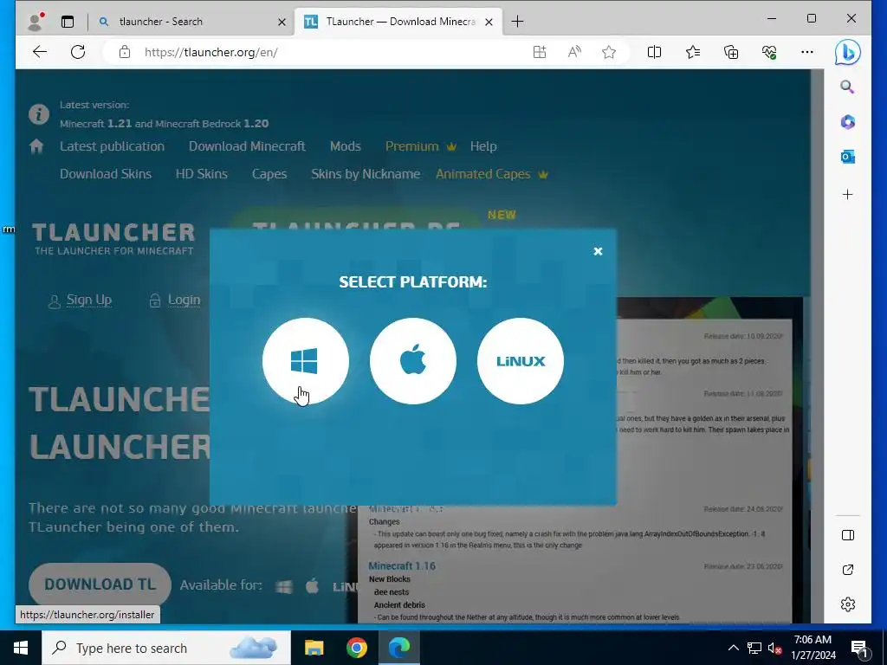Open the Edge profile avatar
This screenshot has height=665, width=887.
35,22
